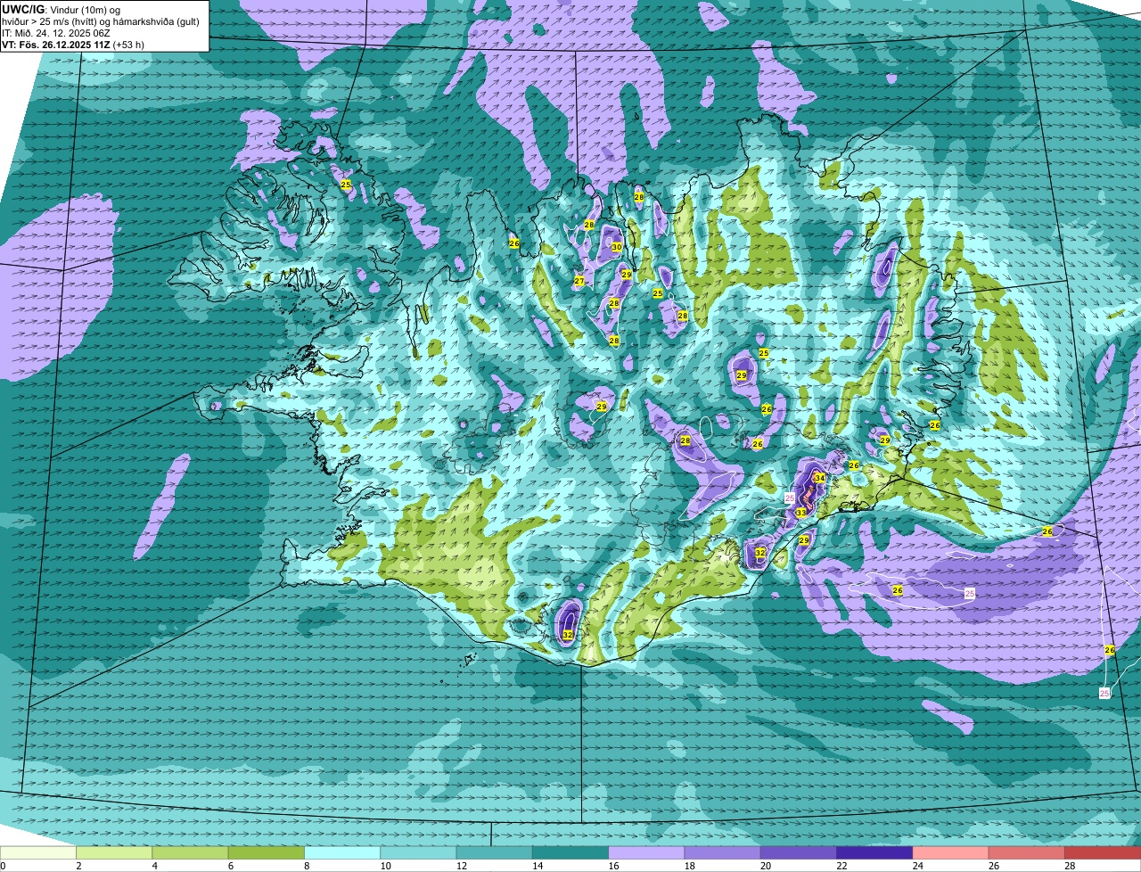The image size is (1141, 872).
Task: Click the legend scale tick label '24'
Action: pos(916,866)
